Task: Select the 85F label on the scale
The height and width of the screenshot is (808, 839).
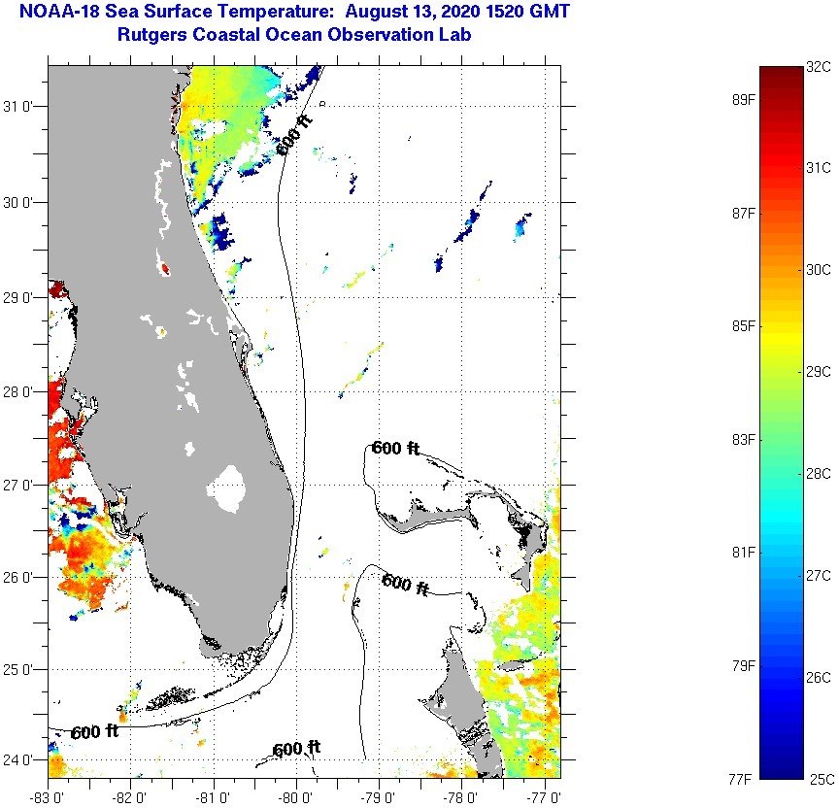Action: tap(744, 326)
